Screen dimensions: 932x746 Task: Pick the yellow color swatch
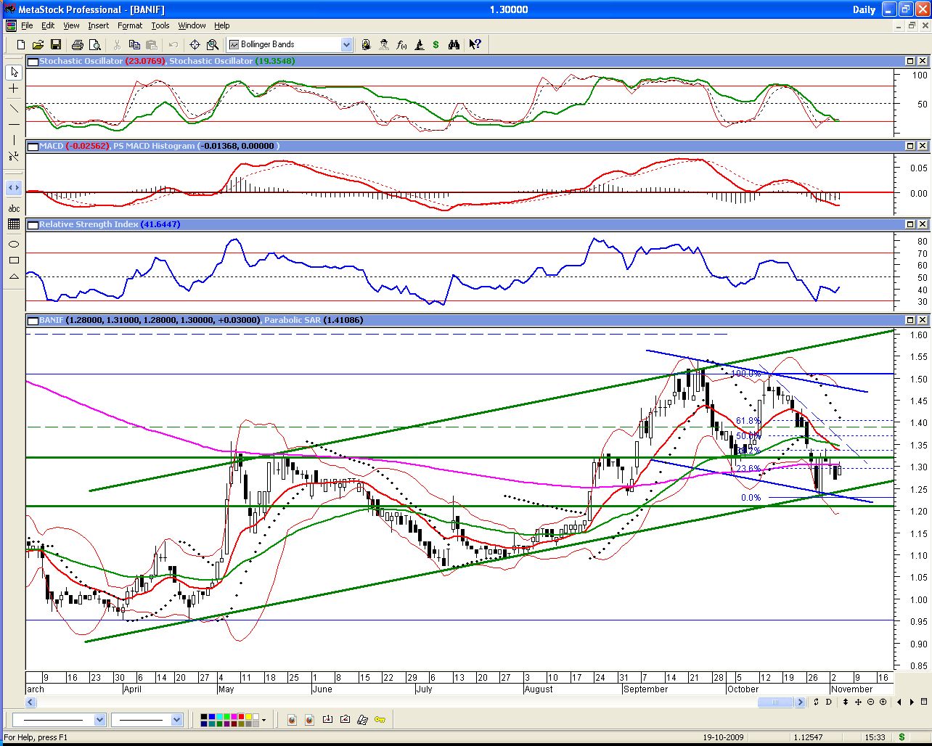[x=249, y=717]
